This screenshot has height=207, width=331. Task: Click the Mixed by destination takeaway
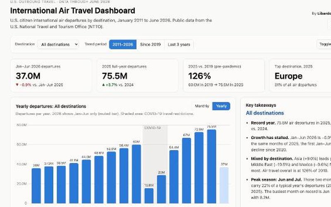(x=291, y=164)
